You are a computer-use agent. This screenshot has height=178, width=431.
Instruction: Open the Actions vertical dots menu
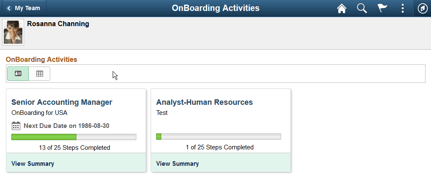(403, 8)
